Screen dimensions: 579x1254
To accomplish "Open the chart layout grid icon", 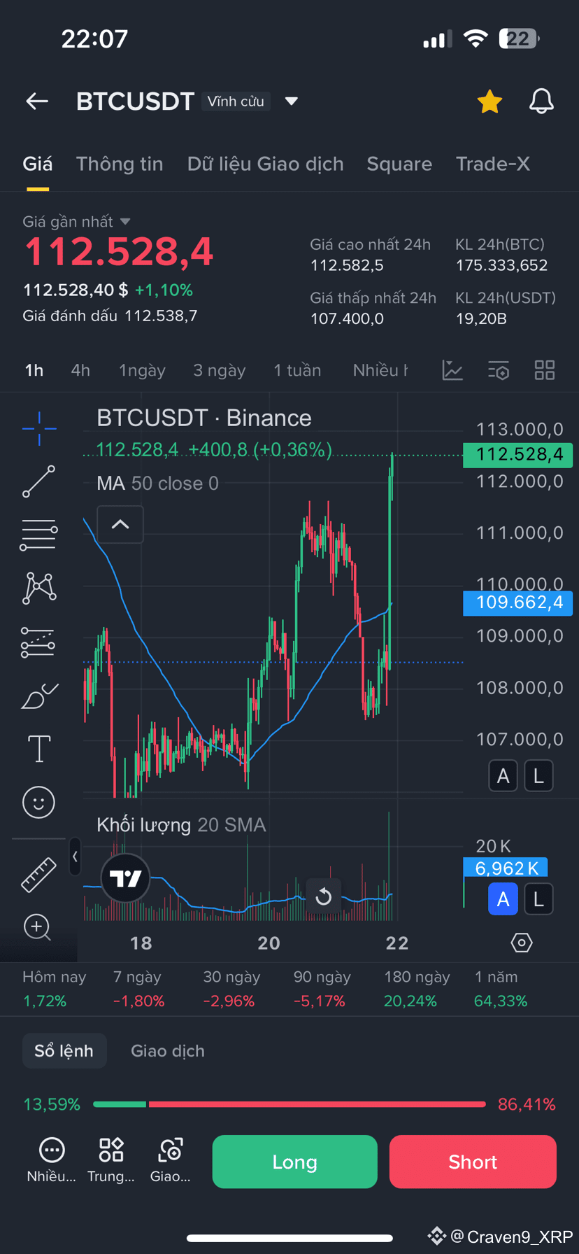I will coord(545,370).
